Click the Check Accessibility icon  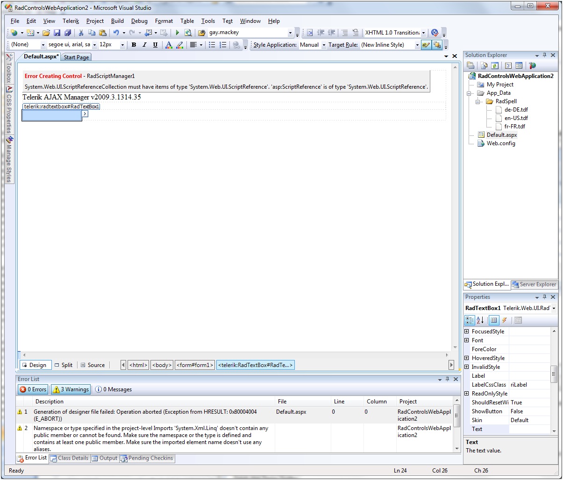(x=435, y=33)
